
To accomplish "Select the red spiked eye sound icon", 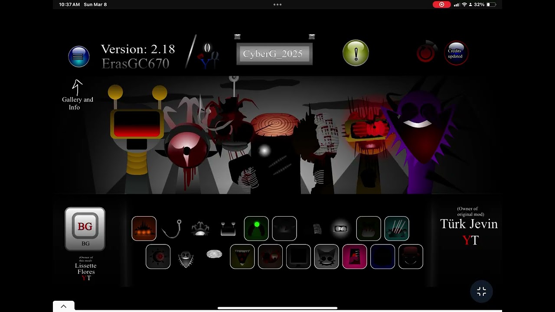I will [x=158, y=257].
